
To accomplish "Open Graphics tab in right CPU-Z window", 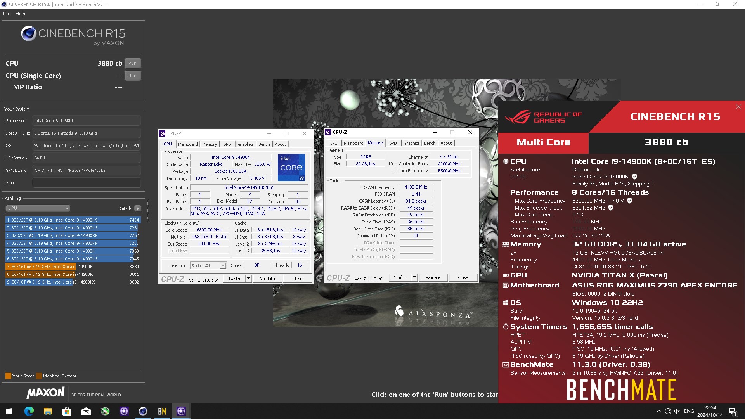I will [x=412, y=143].
